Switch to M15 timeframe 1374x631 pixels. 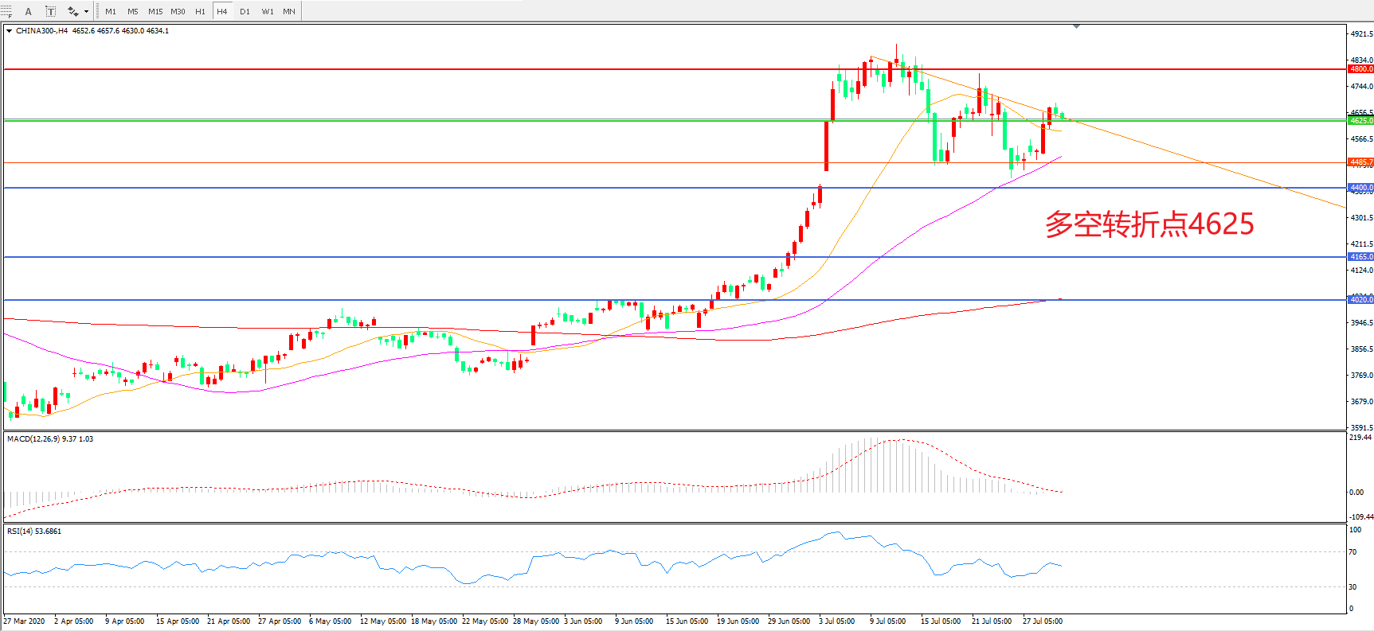(x=155, y=11)
